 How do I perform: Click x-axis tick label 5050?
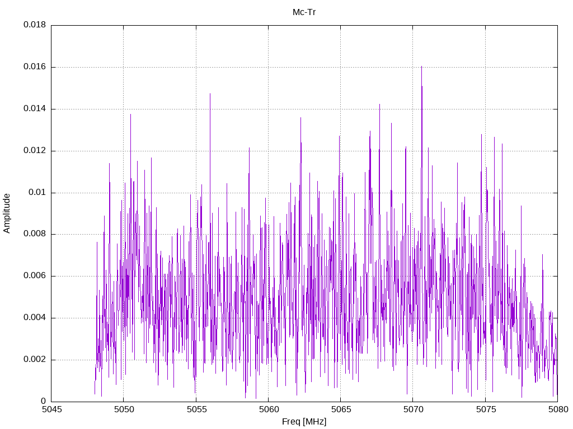pyautogui.click(x=124, y=409)
